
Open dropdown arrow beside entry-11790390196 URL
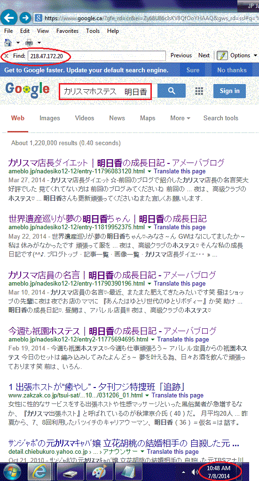pyautogui.click(x=149, y=283)
